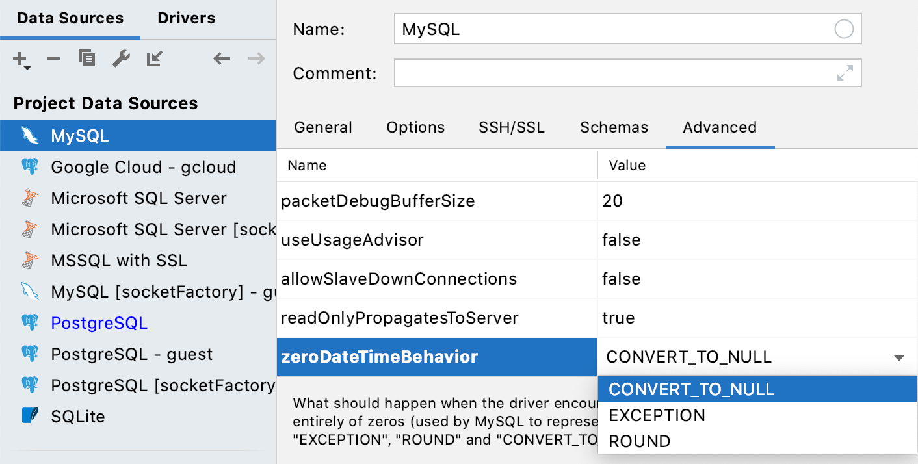Duplicate the MySQL data source

pyautogui.click(x=87, y=58)
